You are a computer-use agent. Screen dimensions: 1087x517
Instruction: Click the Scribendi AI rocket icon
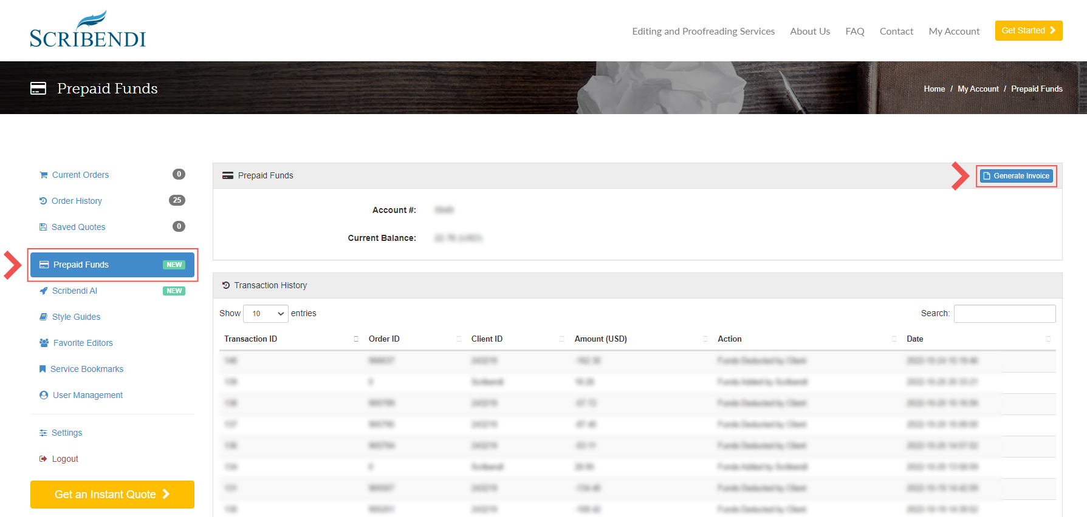click(44, 291)
